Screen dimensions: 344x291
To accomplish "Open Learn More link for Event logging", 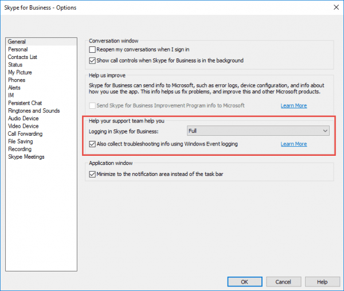I will pos(294,144).
